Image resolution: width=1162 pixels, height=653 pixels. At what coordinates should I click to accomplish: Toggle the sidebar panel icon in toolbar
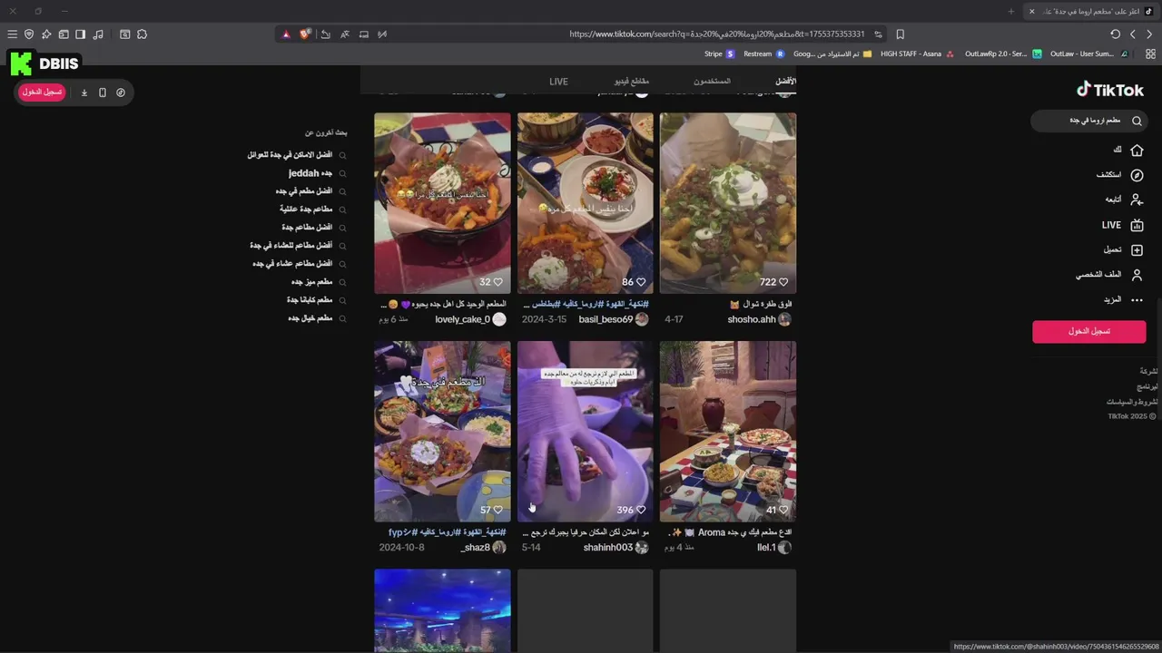tap(81, 34)
